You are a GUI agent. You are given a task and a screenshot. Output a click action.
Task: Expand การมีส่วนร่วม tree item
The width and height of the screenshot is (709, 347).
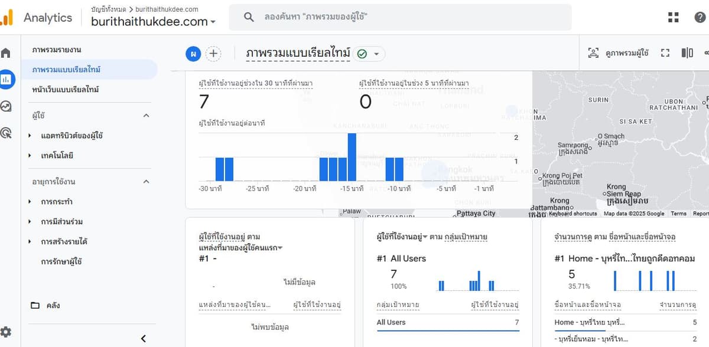pyautogui.click(x=30, y=222)
